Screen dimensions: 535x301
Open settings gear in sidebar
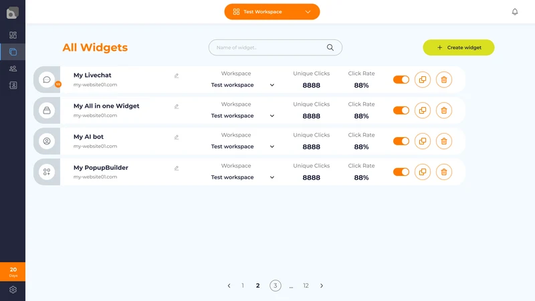13,290
